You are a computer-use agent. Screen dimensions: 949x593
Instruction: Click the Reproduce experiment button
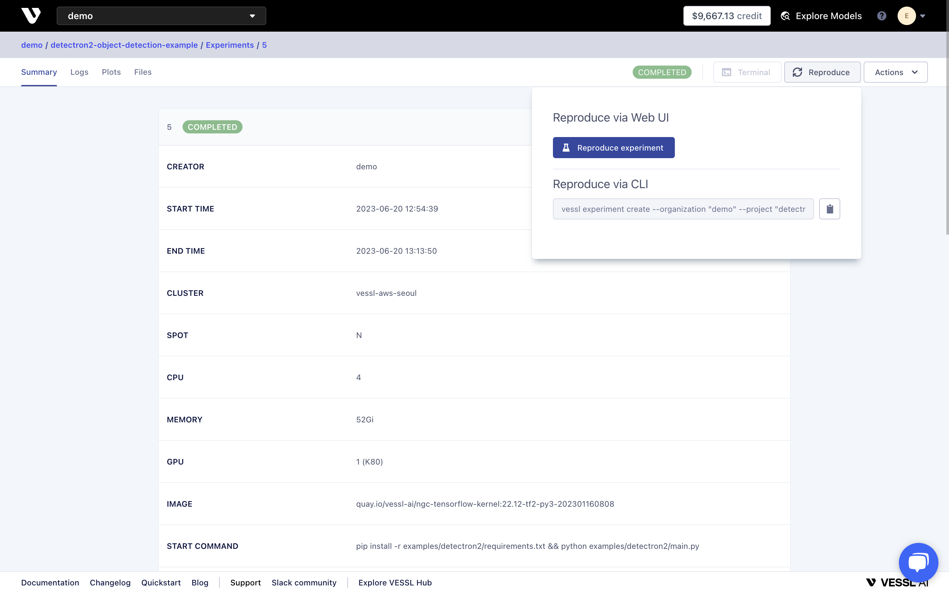click(x=613, y=148)
